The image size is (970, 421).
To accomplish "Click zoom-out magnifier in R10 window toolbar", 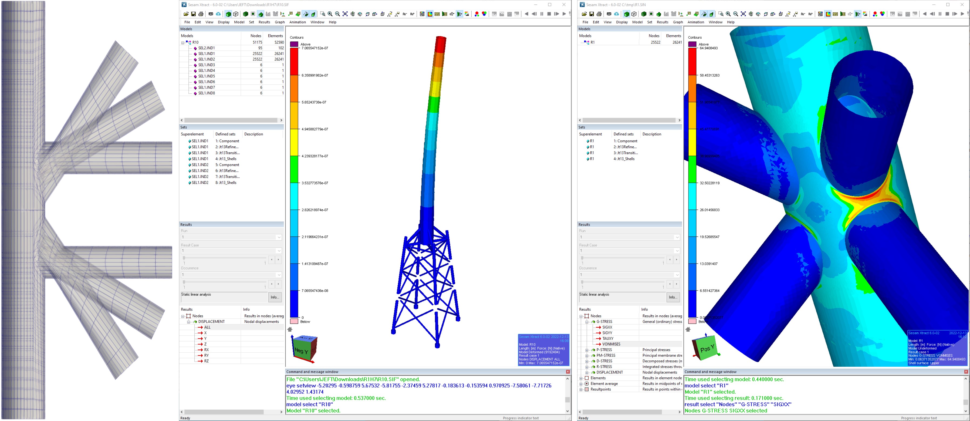I will click(x=338, y=14).
